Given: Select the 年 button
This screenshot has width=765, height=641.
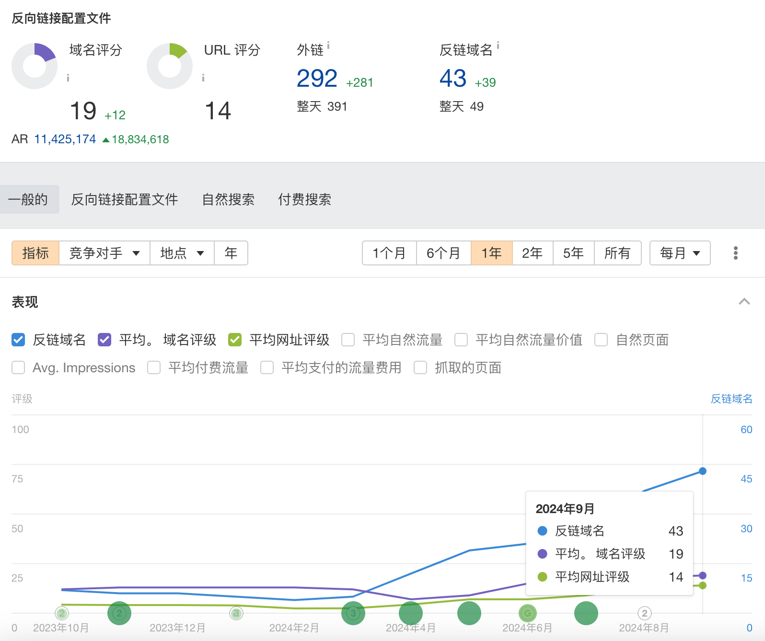Looking at the screenshot, I should (x=231, y=253).
